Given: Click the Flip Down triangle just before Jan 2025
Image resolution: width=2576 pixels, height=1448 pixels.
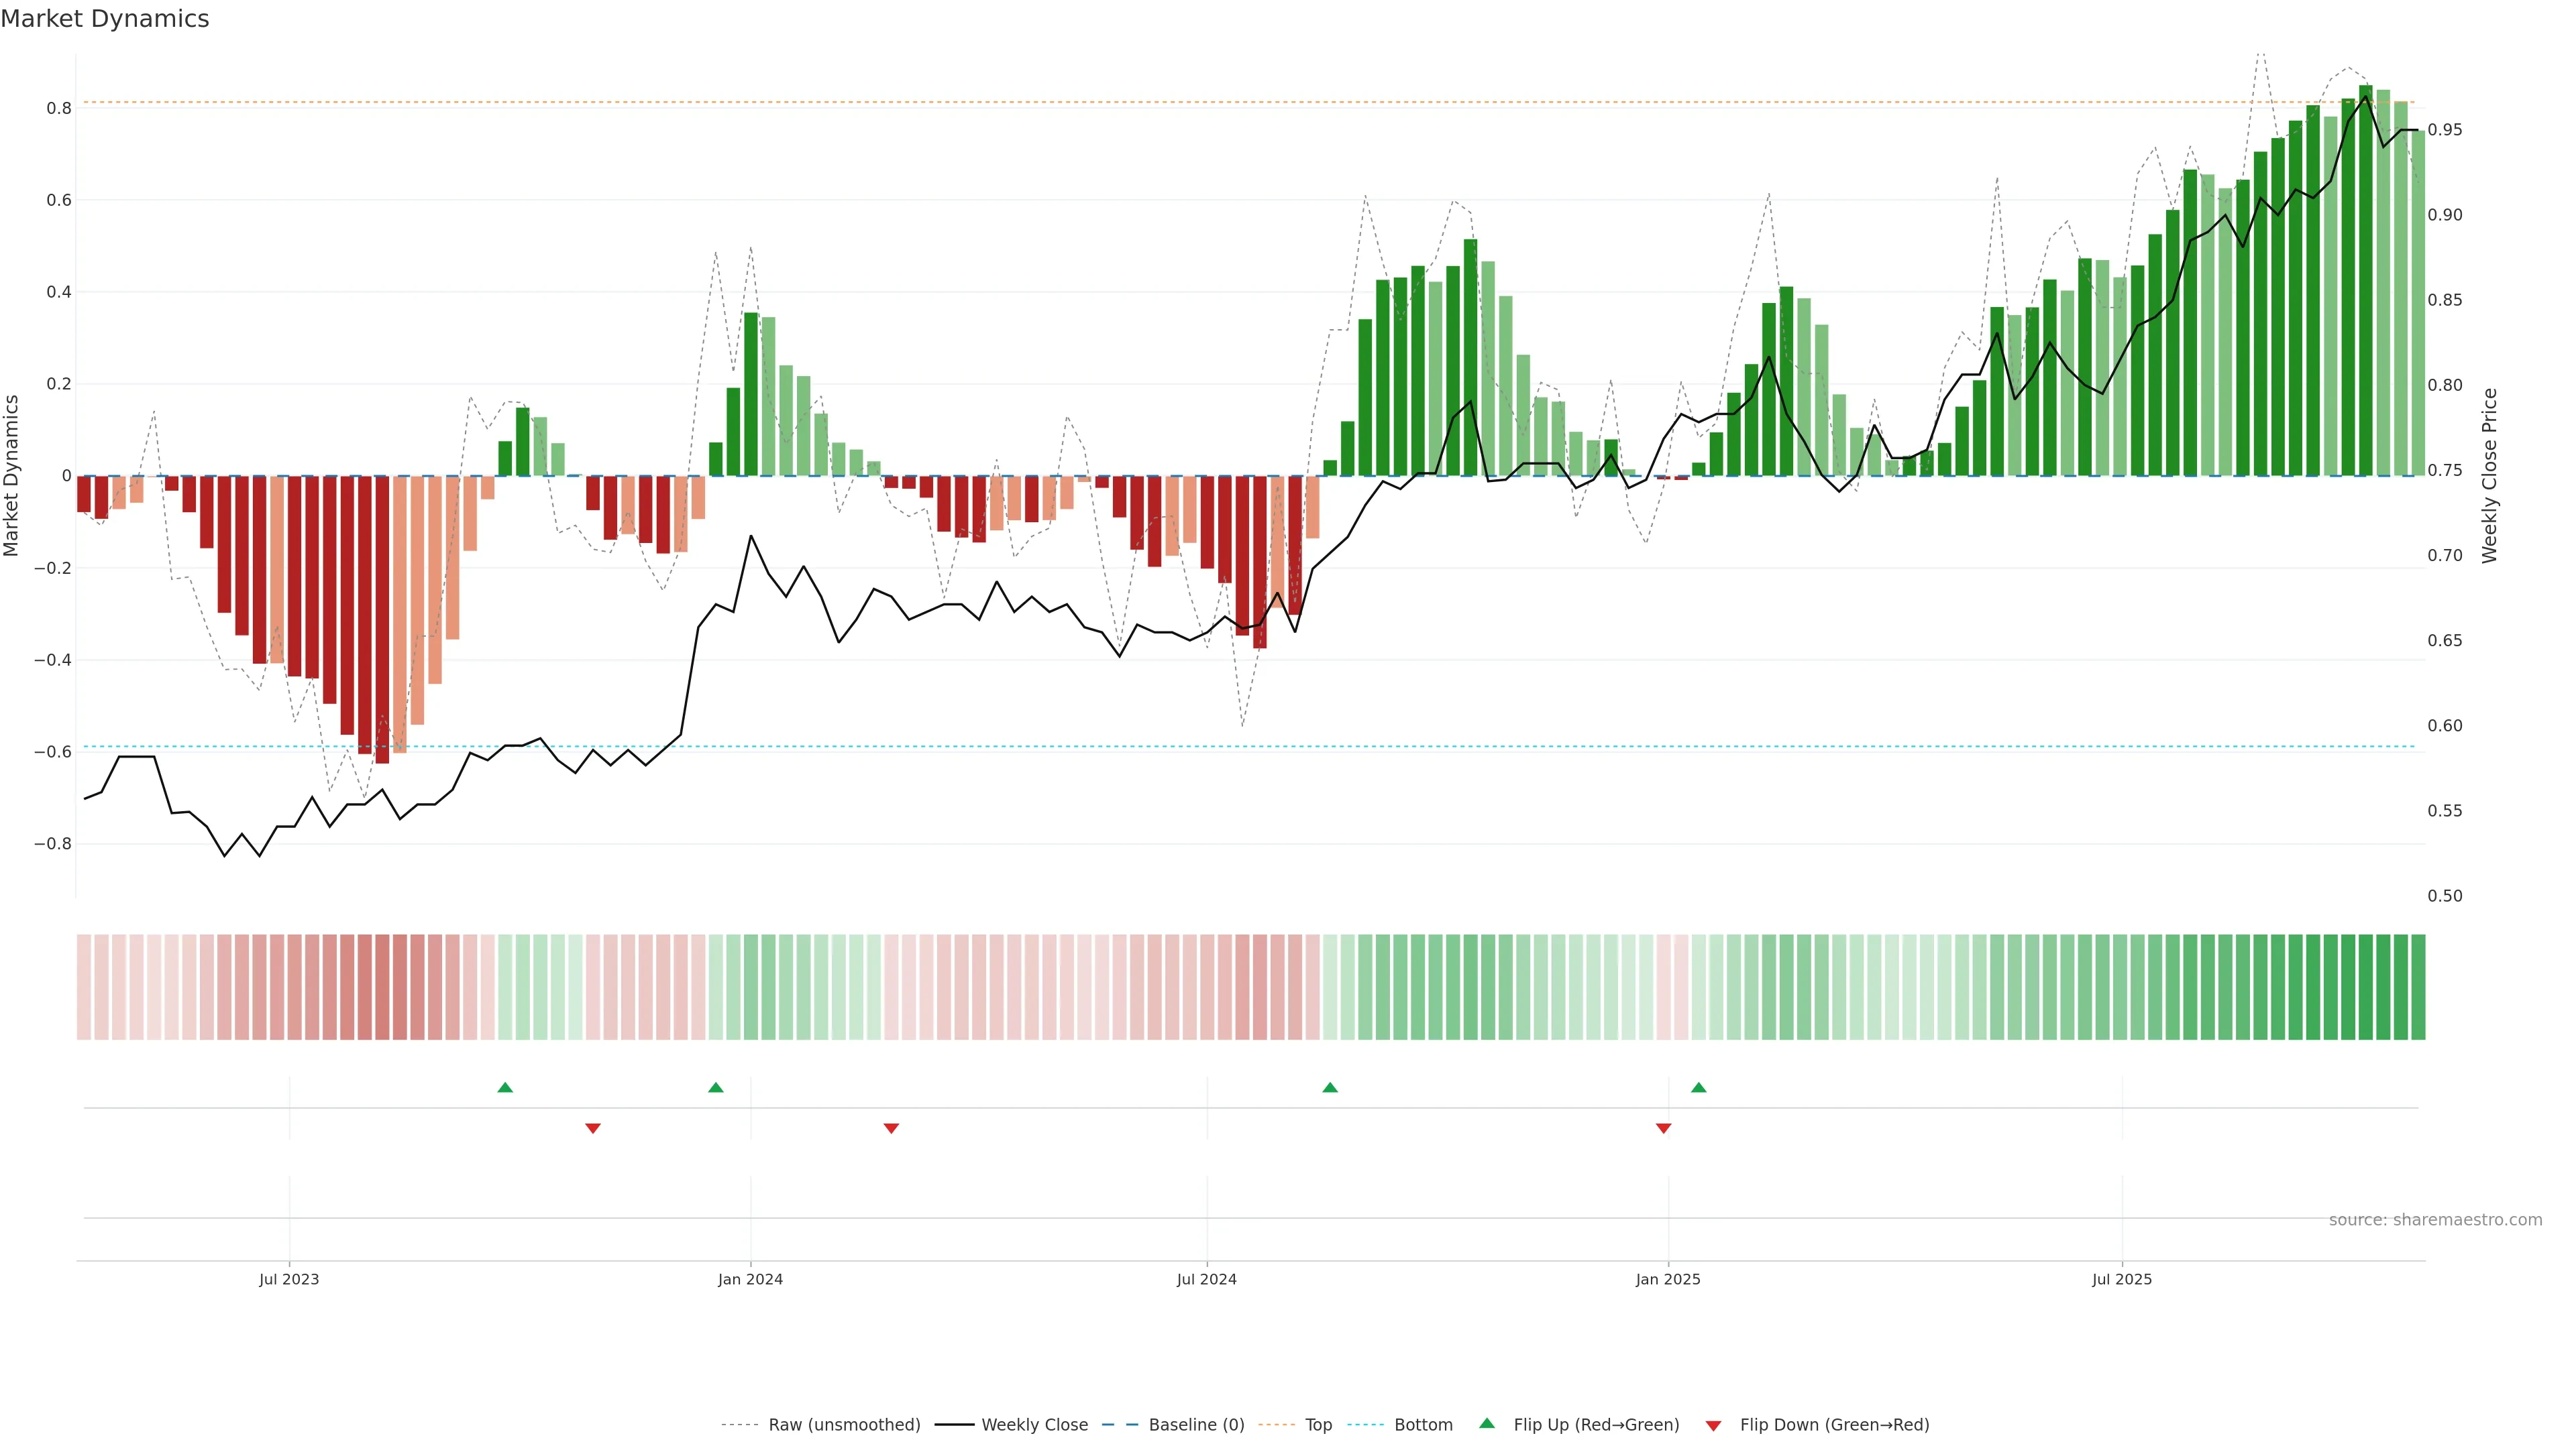Looking at the screenshot, I should (x=1664, y=1128).
